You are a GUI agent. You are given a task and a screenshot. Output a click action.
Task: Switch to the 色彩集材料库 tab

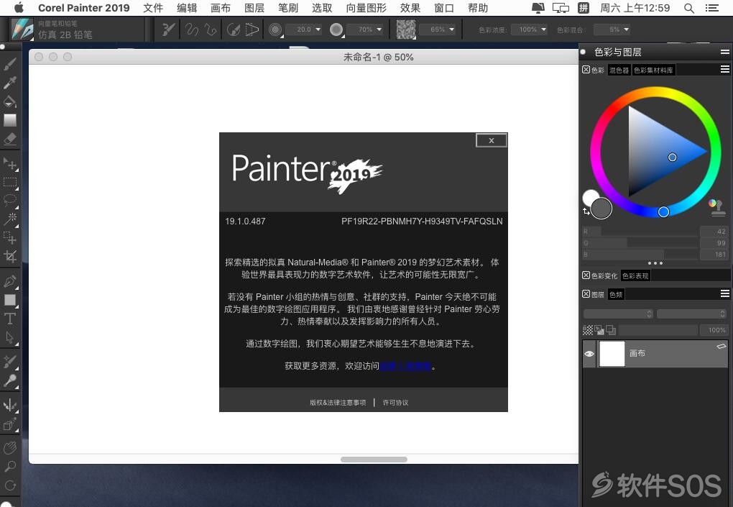[653, 70]
